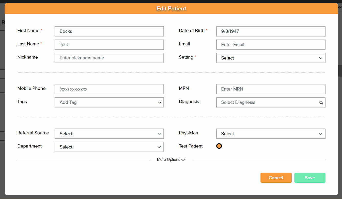Click the Enter MRN field

pos(271,89)
